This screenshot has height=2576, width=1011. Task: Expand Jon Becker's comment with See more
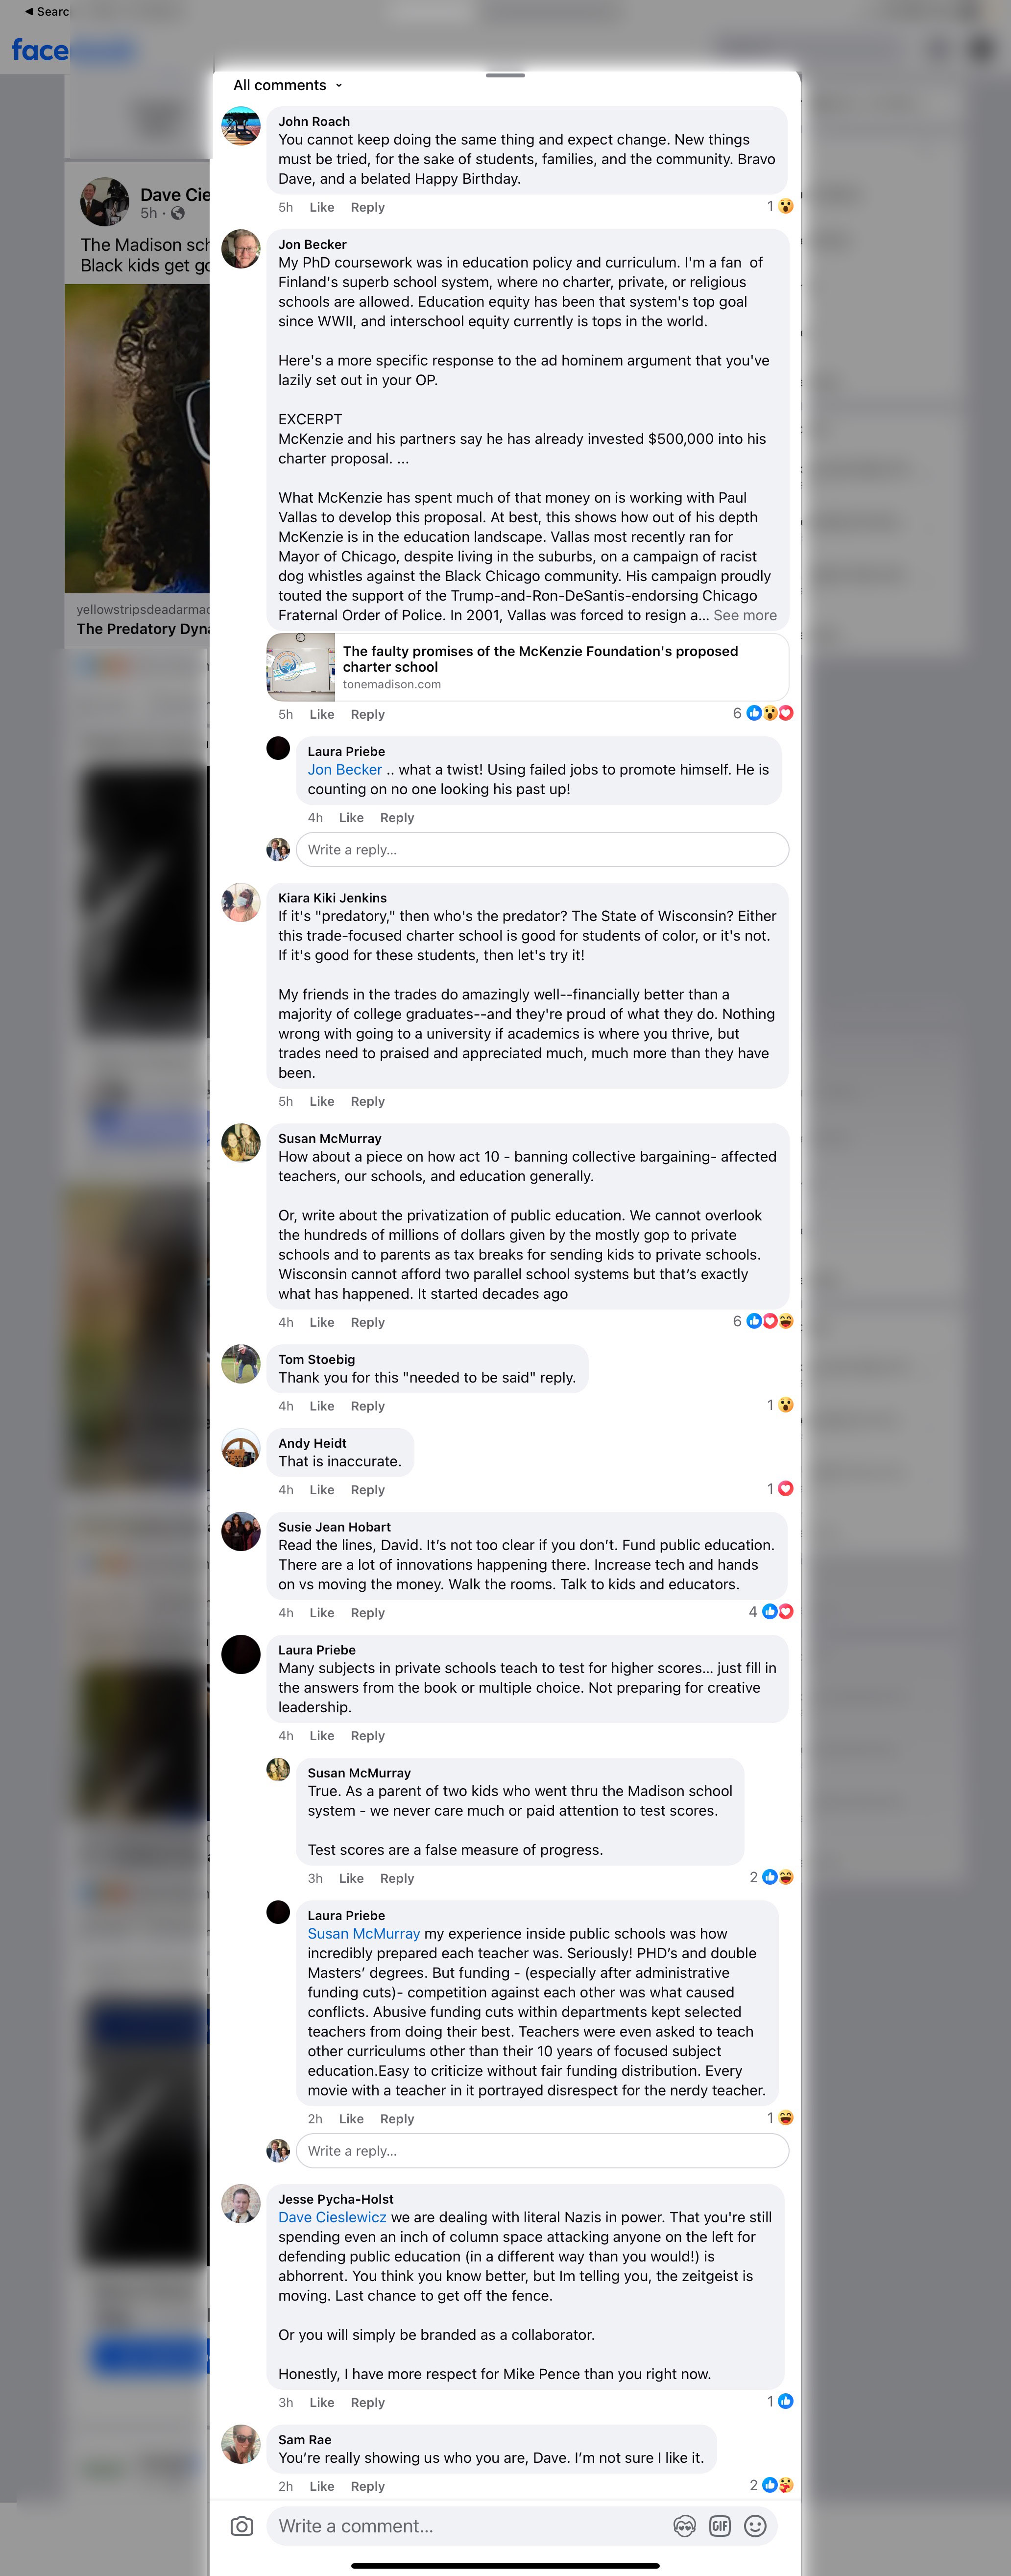point(744,615)
